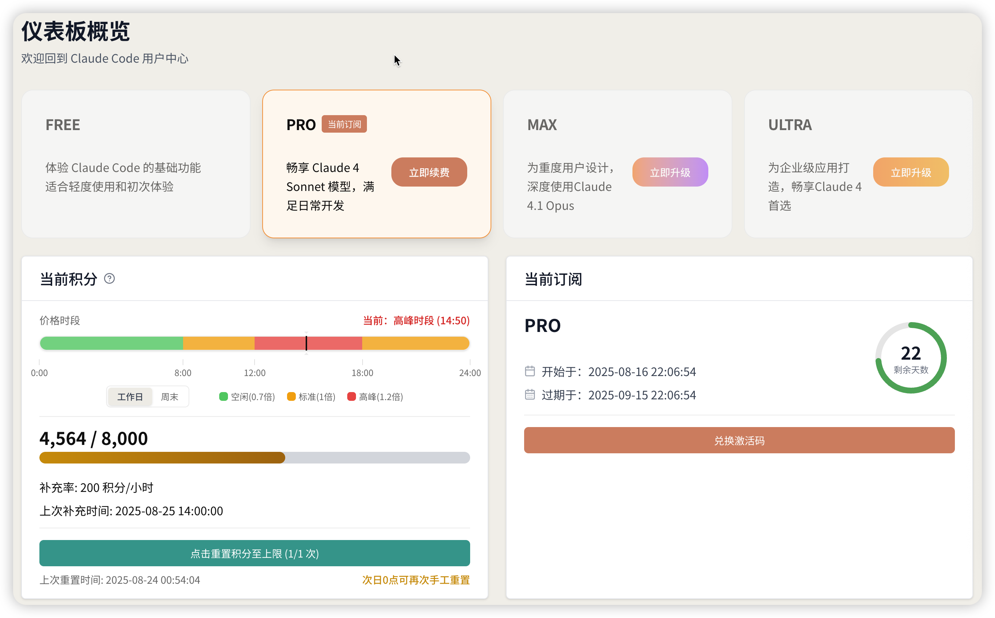The width and height of the screenshot is (995, 618).
Task: Click the 价格时段 label
Action: tap(60, 320)
